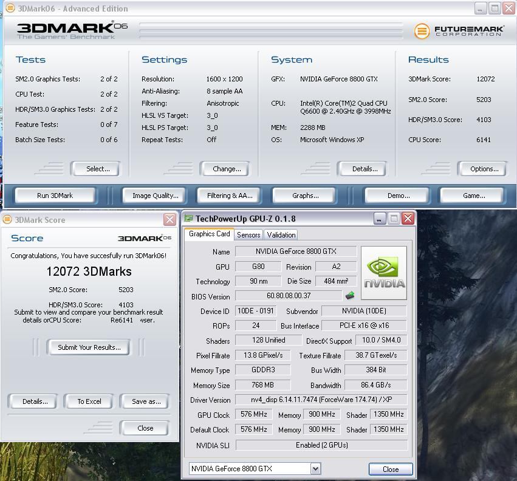The image size is (517, 481).
Task: Click the GPU-Z title bar icon
Action: [188, 218]
